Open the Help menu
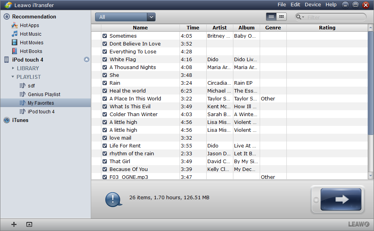 click(331, 5)
